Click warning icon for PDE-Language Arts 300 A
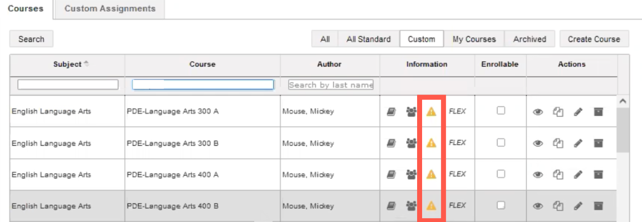This screenshot has height=222, width=642. [x=431, y=111]
